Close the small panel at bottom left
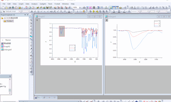Image resolution: width=171 pixels, height=102 pixels. [10, 76]
